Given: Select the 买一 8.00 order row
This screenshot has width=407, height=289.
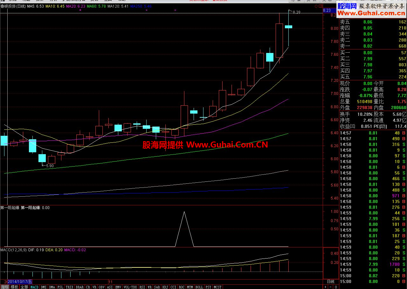Looking at the screenshot, I should (x=373, y=53).
